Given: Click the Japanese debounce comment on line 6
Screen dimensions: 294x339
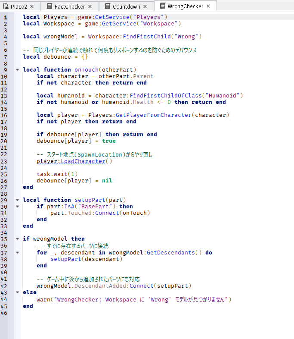Looking at the screenshot, I should [110, 50].
